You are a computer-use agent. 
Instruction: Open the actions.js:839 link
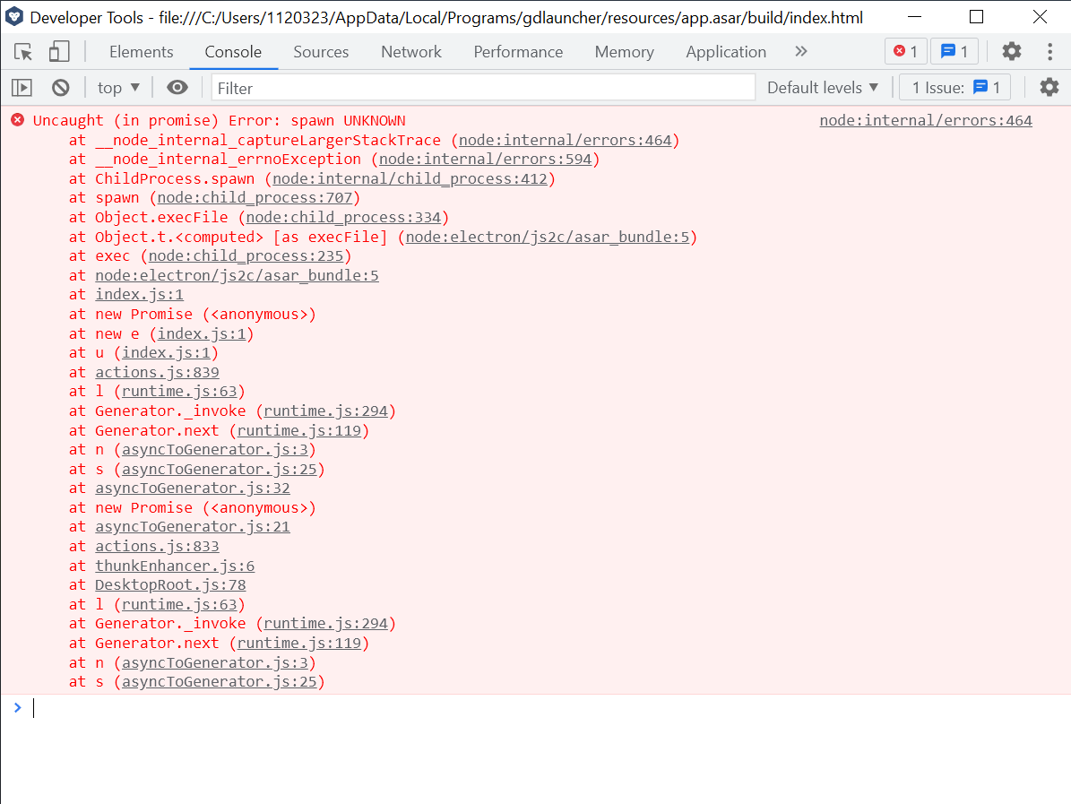point(157,372)
